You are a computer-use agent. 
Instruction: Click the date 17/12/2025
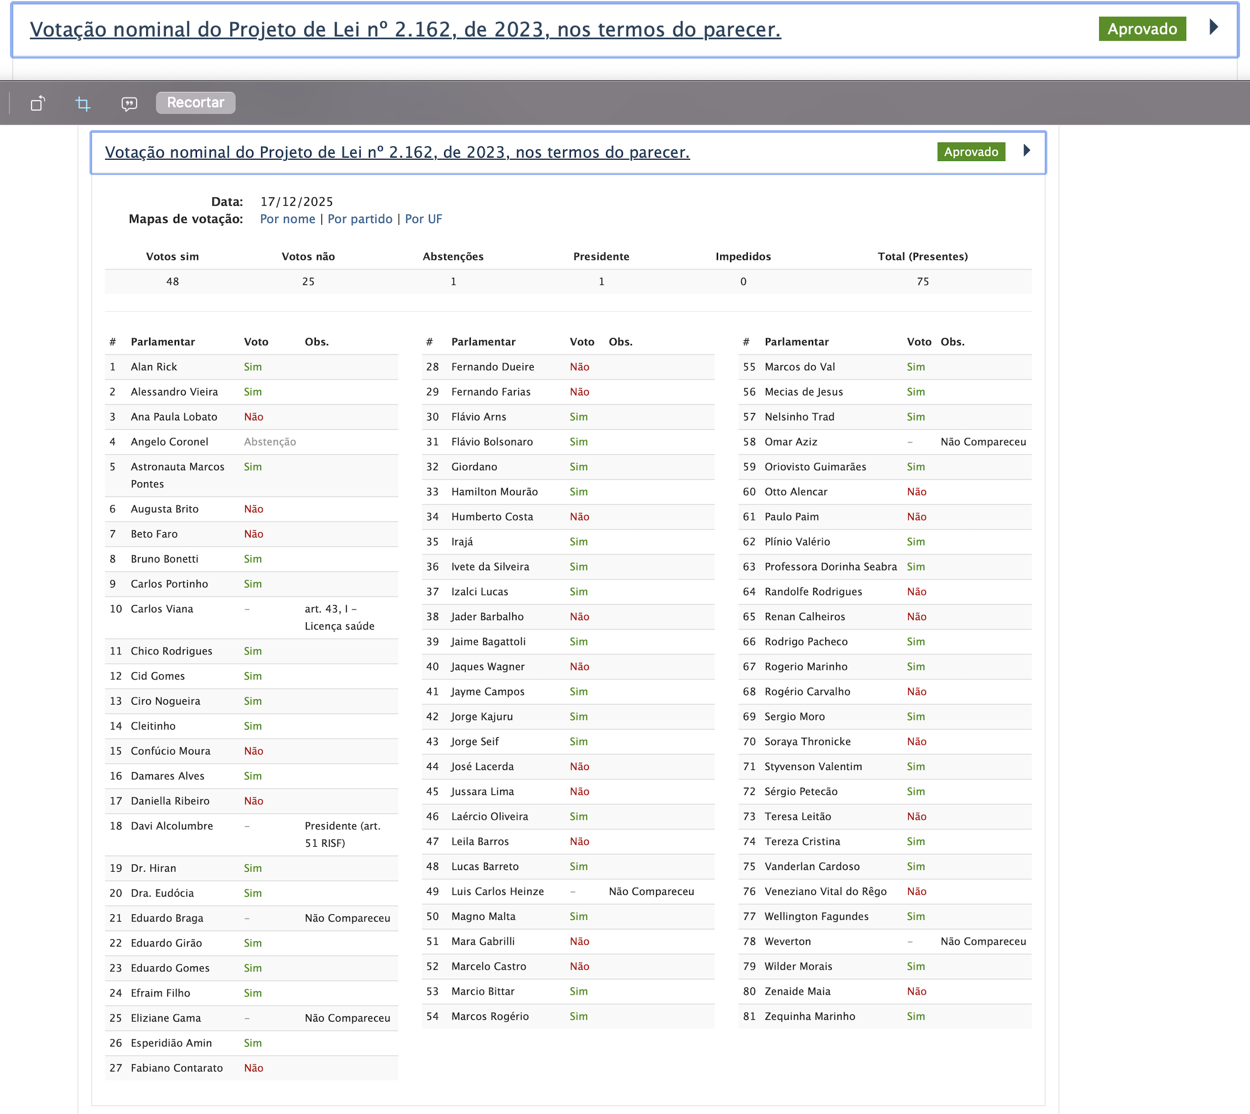click(x=297, y=202)
